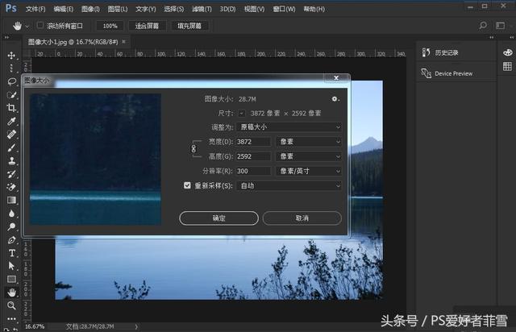Toggle the width-height constrain link icon
The height and width of the screenshot is (332, 516).
tap(193, 149)
